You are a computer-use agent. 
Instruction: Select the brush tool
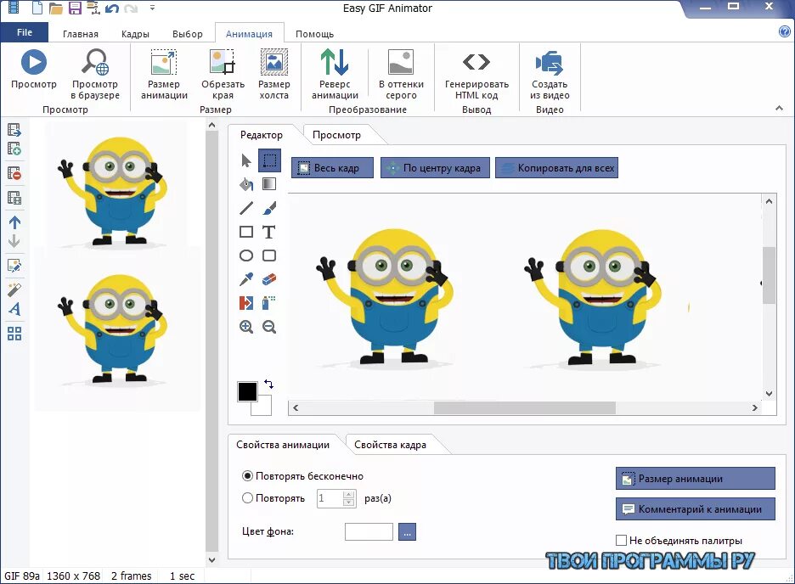tap(269, 208)
